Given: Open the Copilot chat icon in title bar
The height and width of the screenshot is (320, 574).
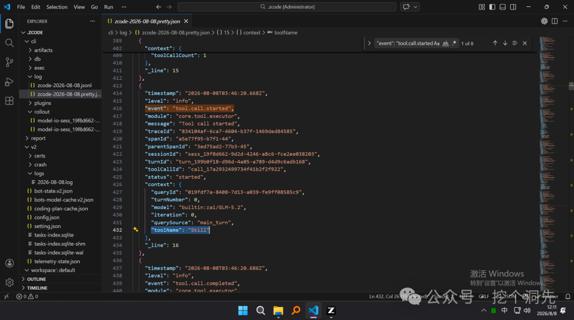Looking at the screenshot, I should tap(407, 6).
